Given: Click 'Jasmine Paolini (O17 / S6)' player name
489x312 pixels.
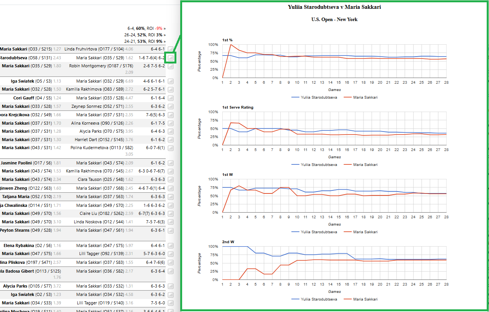Looking at the screenshot, I should (x=26, y=163).
